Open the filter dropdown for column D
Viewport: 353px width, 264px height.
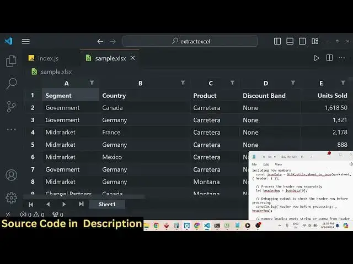293,83
